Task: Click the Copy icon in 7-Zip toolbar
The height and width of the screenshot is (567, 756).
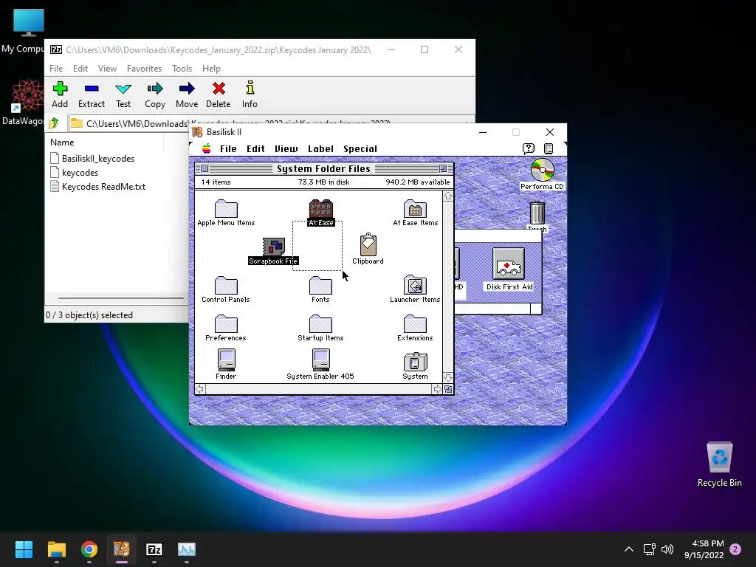Action: [x=155, y=94]
